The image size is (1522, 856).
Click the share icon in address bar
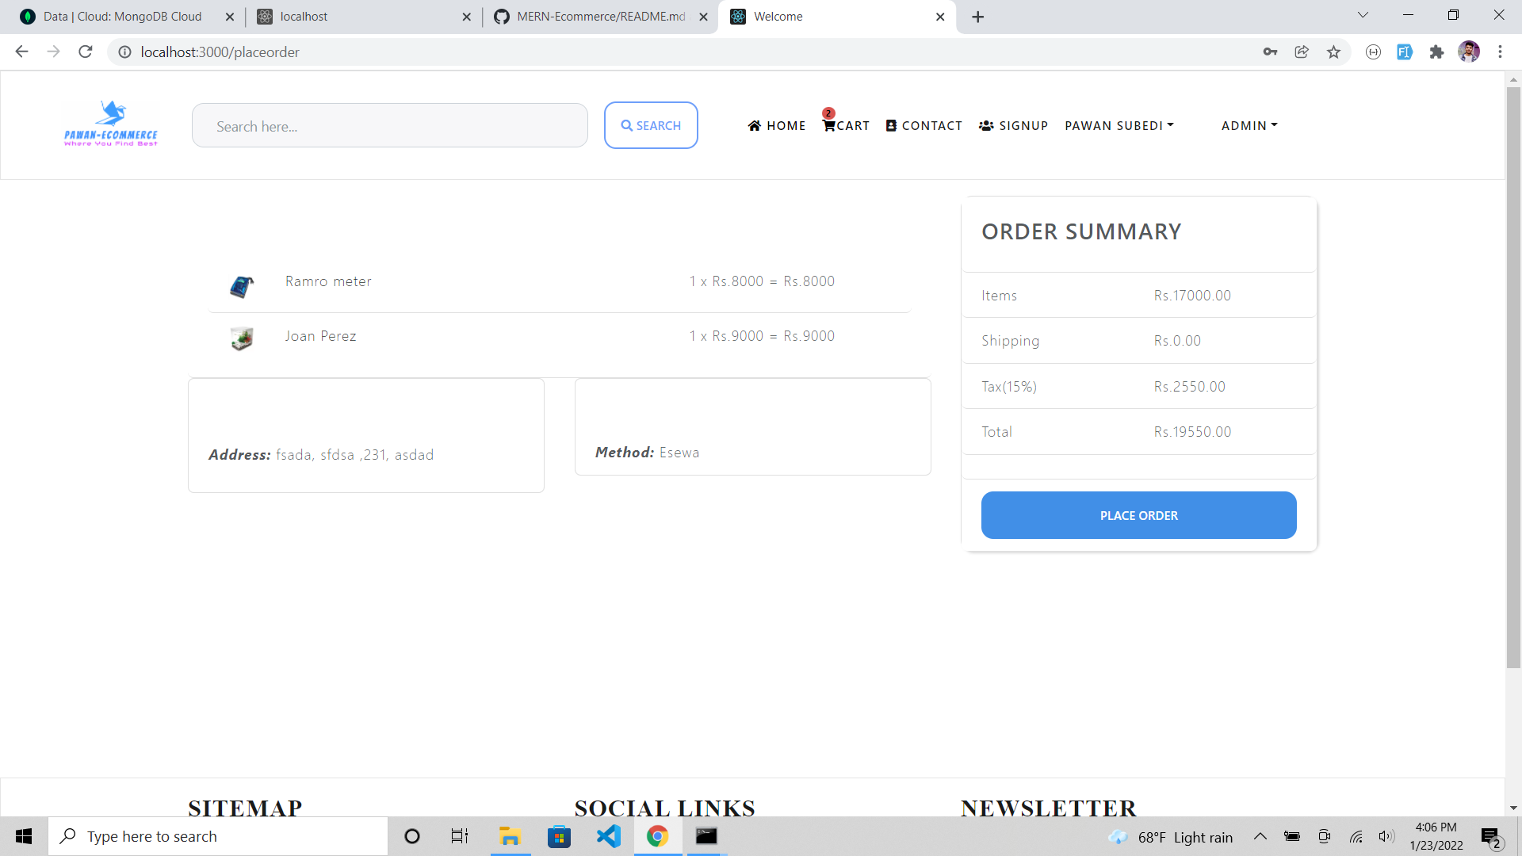coord(1302,52)
